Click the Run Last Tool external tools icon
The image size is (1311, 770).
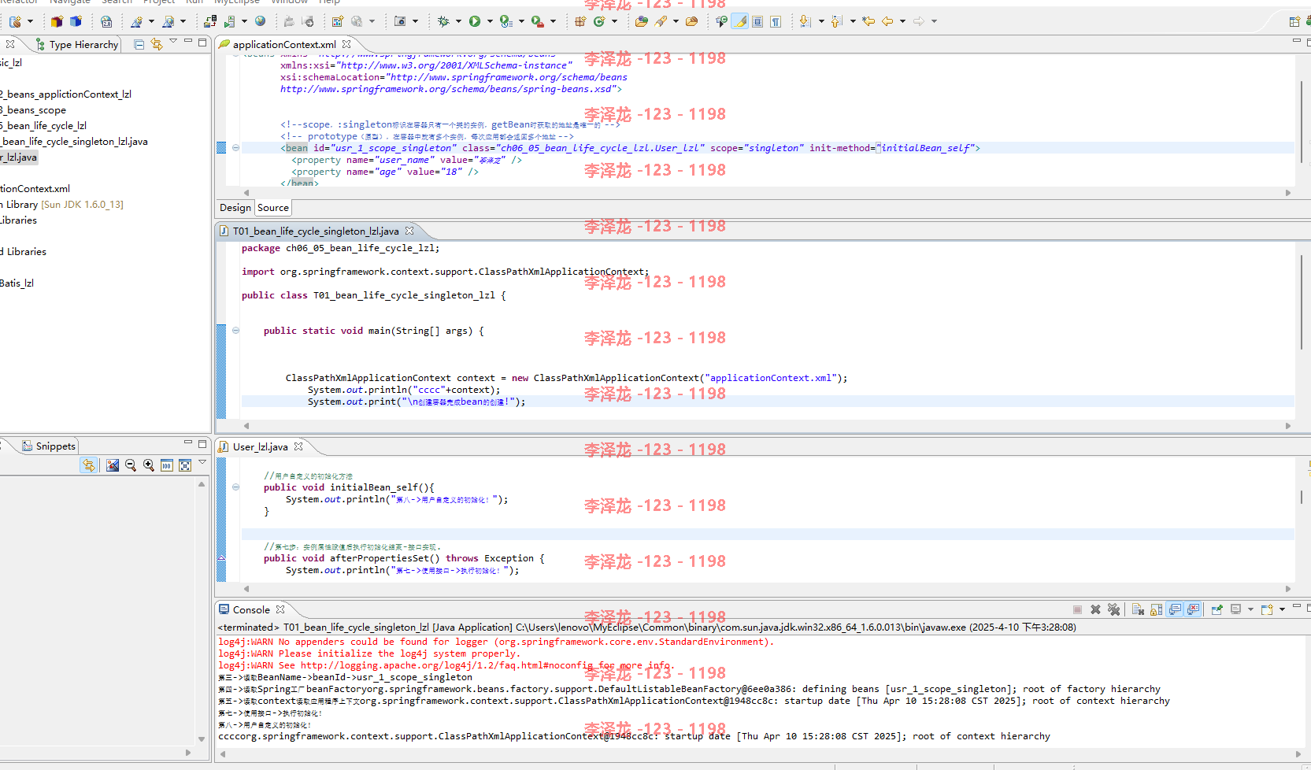point(538,21)
